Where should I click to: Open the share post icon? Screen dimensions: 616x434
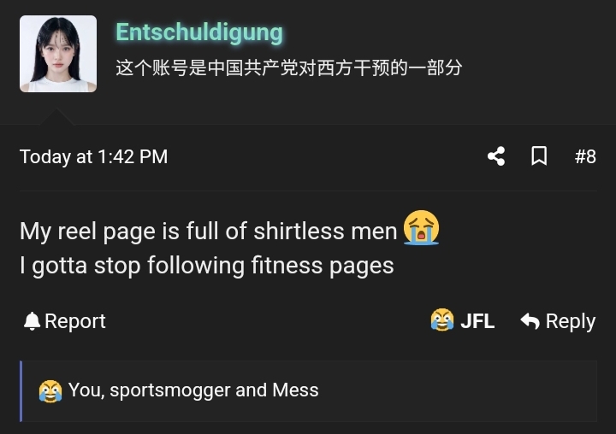[x=496, y=156]
